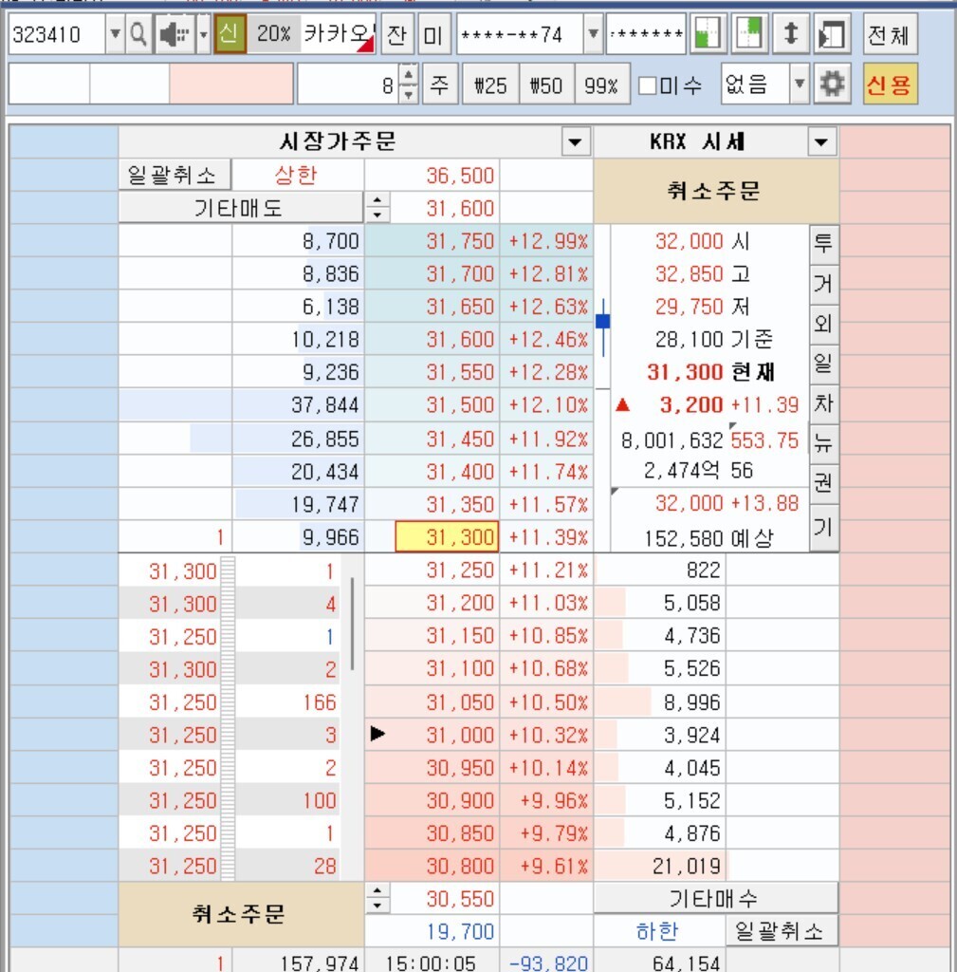The width and height of the screenshot is (957, 972).
Task: Click the 99% quantity button
Action: 601,84
